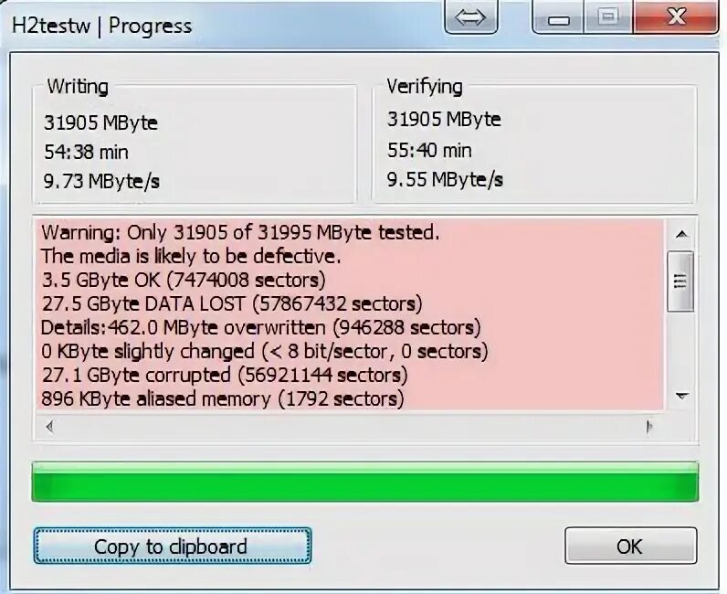Click the '27.1 GByte corrupted' line
The image size is (727, 594).
225,375
